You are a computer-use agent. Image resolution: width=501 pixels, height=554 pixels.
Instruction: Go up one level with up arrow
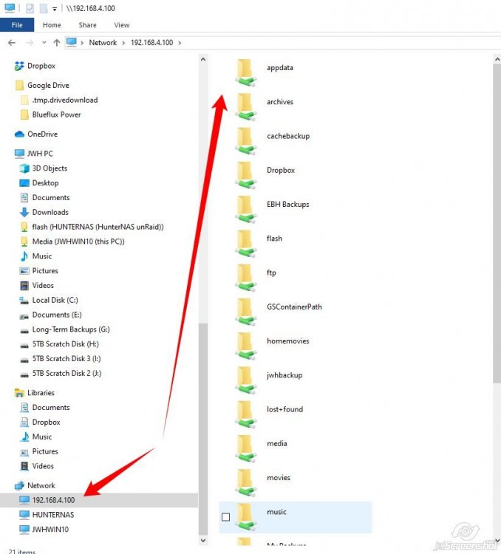coord(57,43)
